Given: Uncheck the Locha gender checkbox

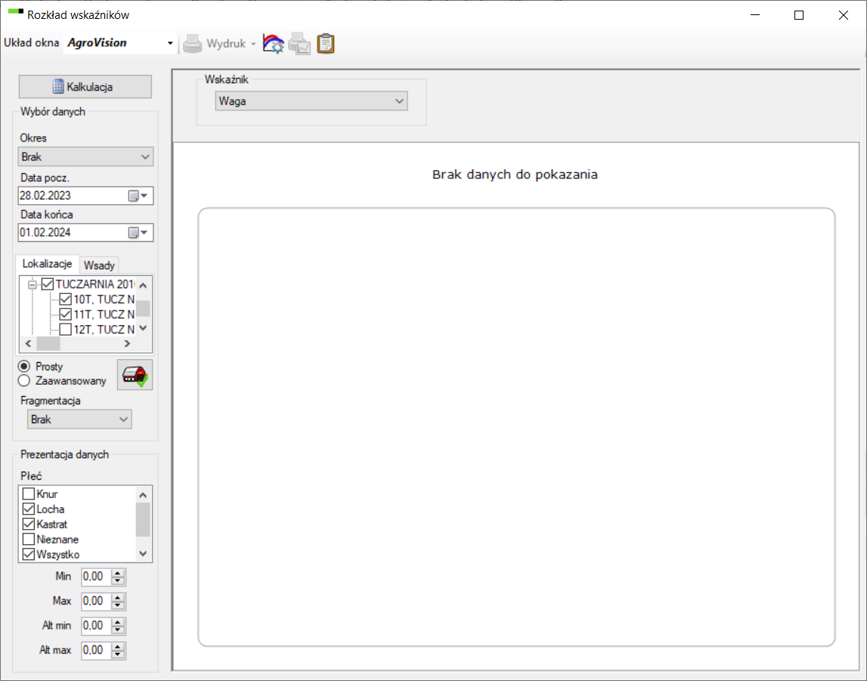Looking at the screenshot, I should click(29, 509).
